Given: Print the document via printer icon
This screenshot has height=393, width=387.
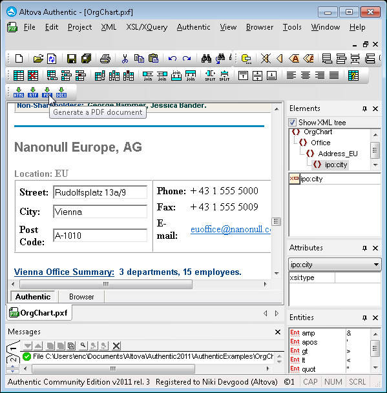Looking at the screenshot, I should tap(105, 59).
